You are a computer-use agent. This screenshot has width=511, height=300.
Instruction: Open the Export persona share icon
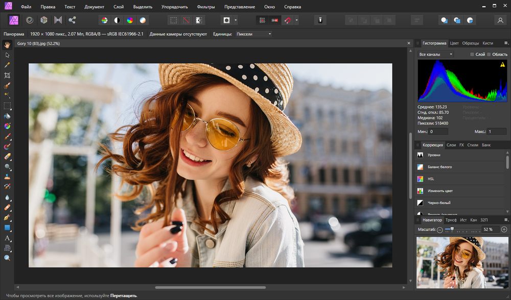click(x=72, y=20)
